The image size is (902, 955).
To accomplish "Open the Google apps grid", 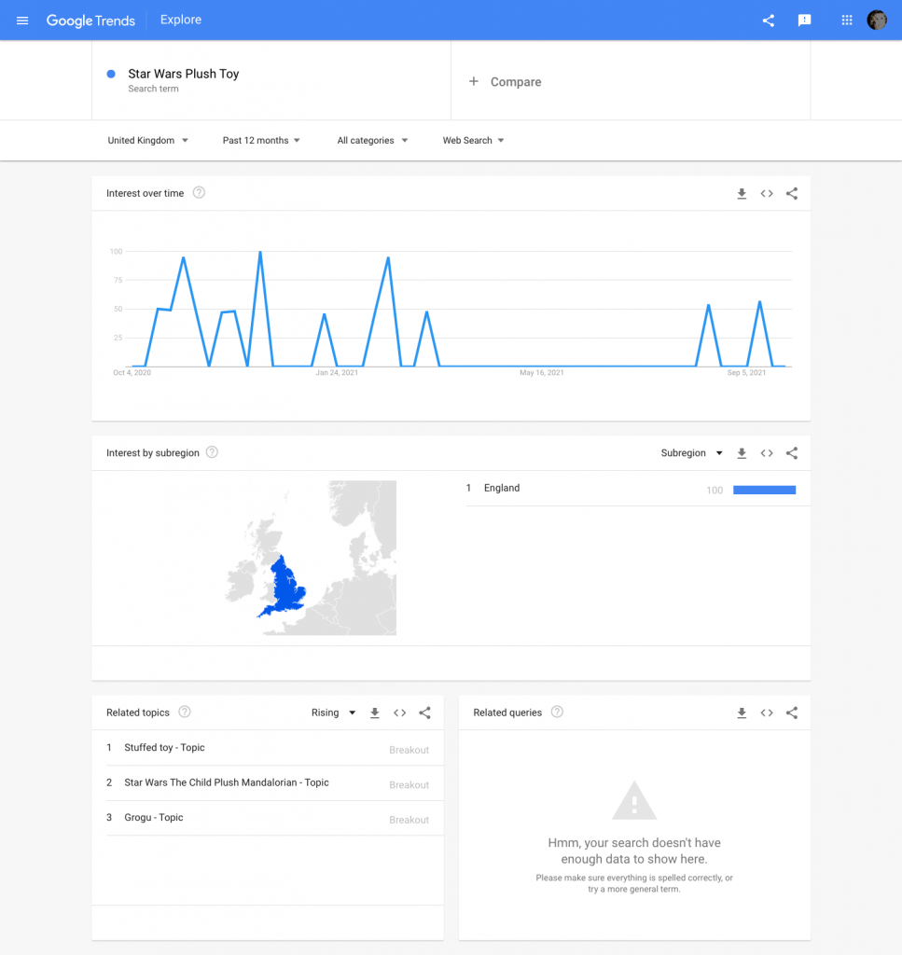I will 846,20.
